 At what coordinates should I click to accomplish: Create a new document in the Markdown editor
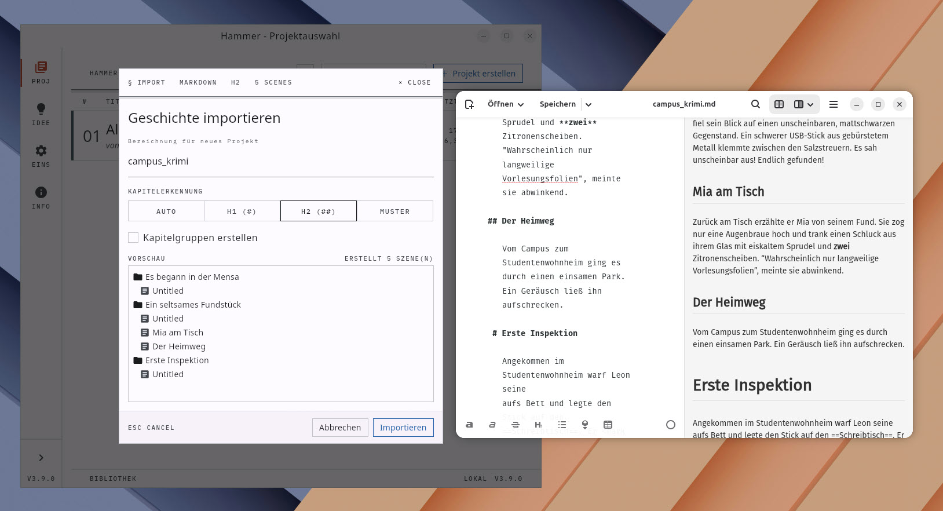(x=469, y=104)
